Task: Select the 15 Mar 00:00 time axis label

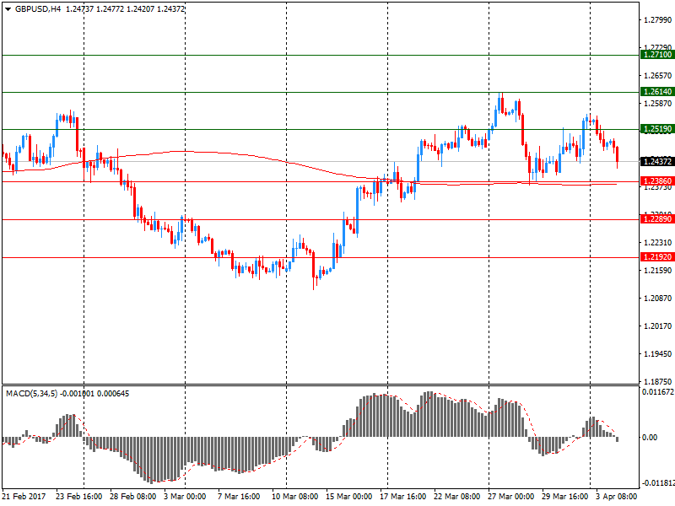Action: (x=348, y=497)
